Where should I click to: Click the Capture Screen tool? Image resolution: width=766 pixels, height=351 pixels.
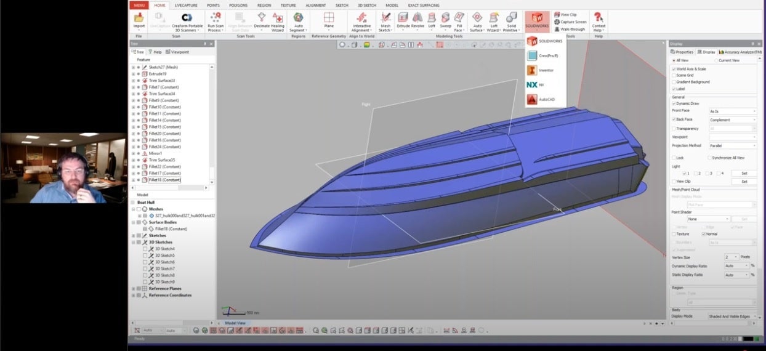click(x=573, y=22)
